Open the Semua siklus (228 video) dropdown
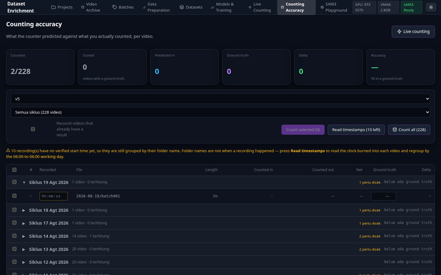Screen dimensions: 441x275 coord(221,112)
